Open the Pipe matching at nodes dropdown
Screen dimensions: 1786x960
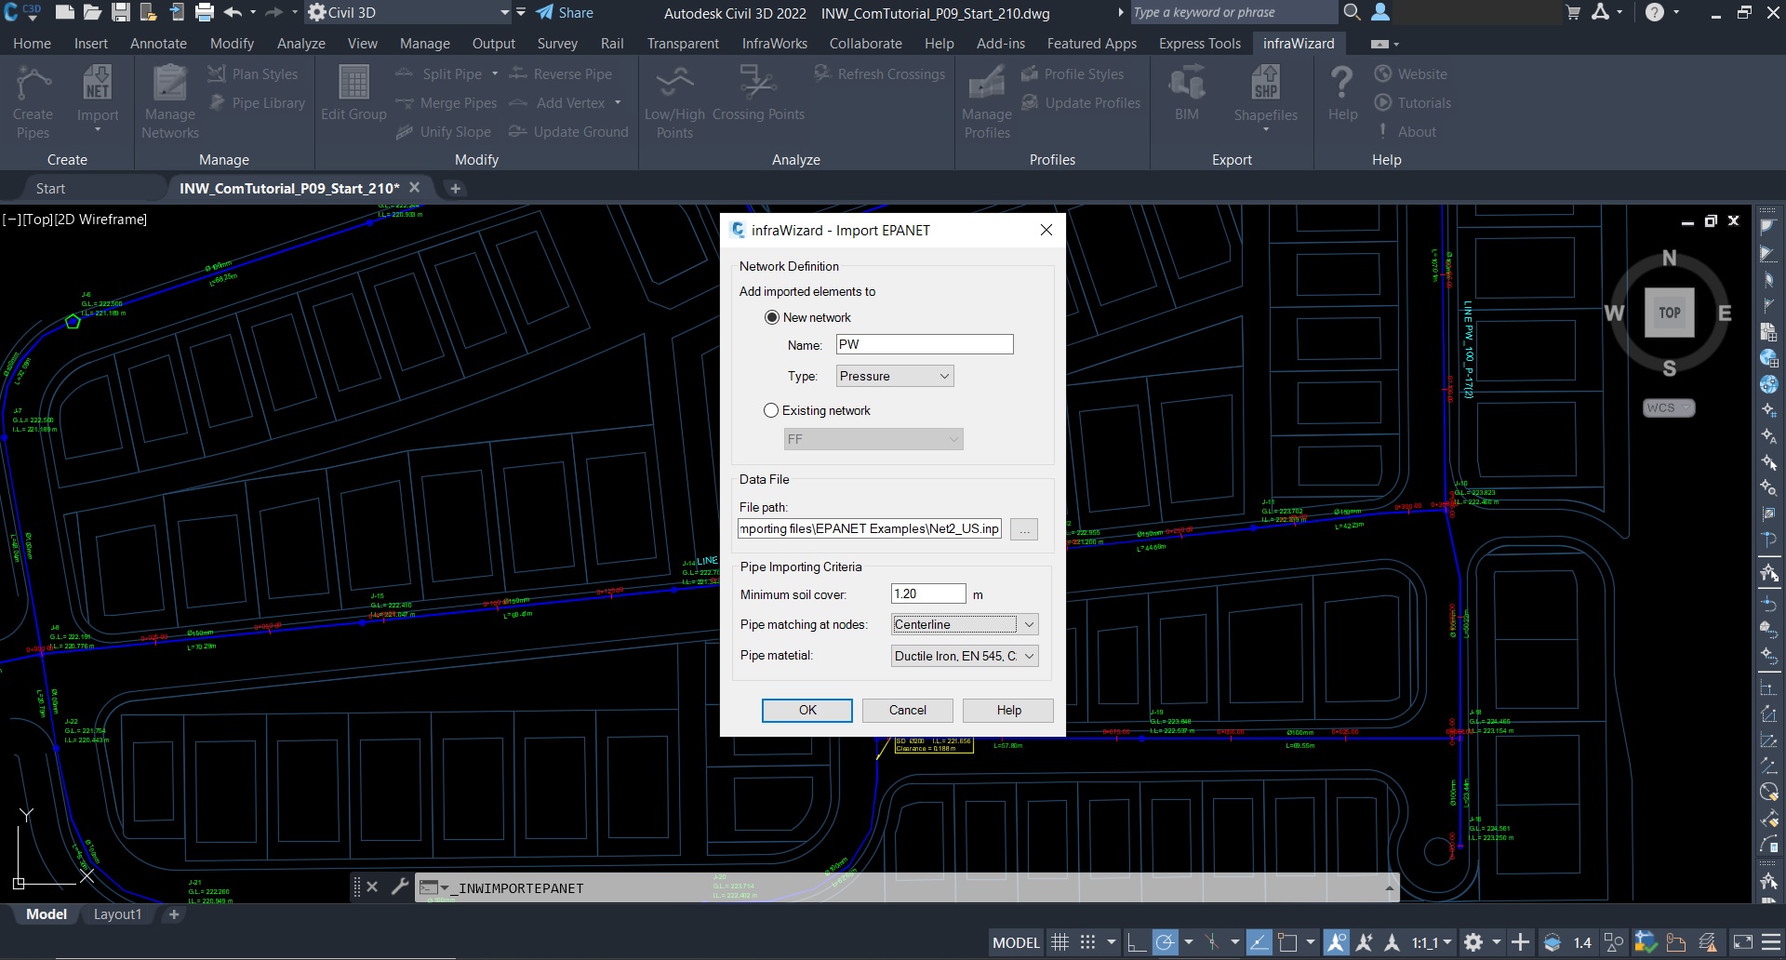point(965,624)
